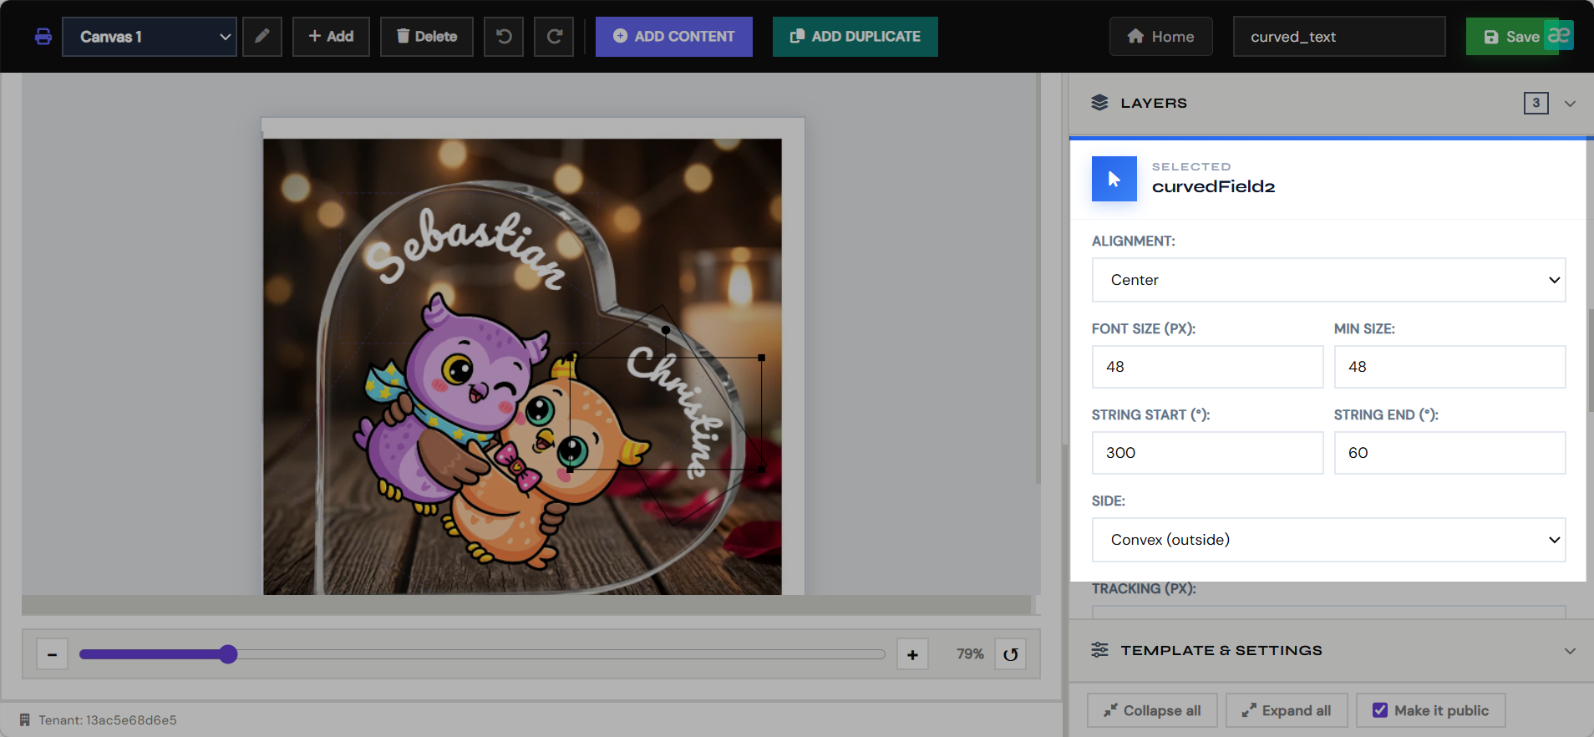Screen dimensions: 1594x737
Task: Click the selected layer cursor icon
Action: pos(1114,179)
